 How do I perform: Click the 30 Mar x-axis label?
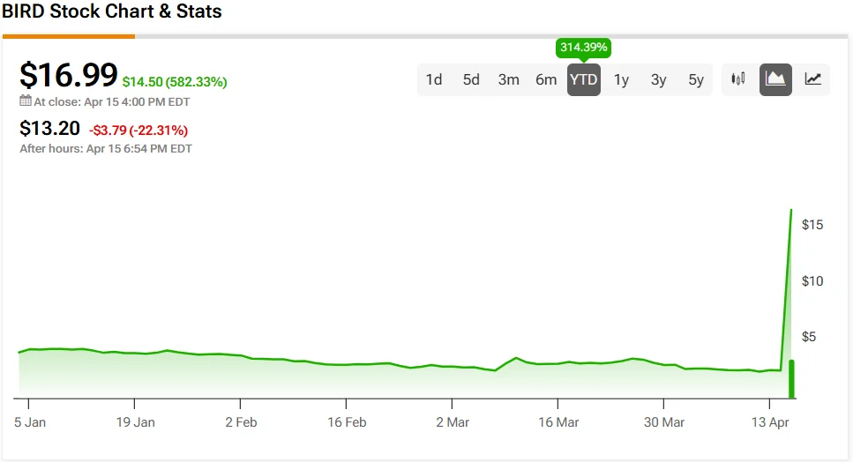pos(663,422)
